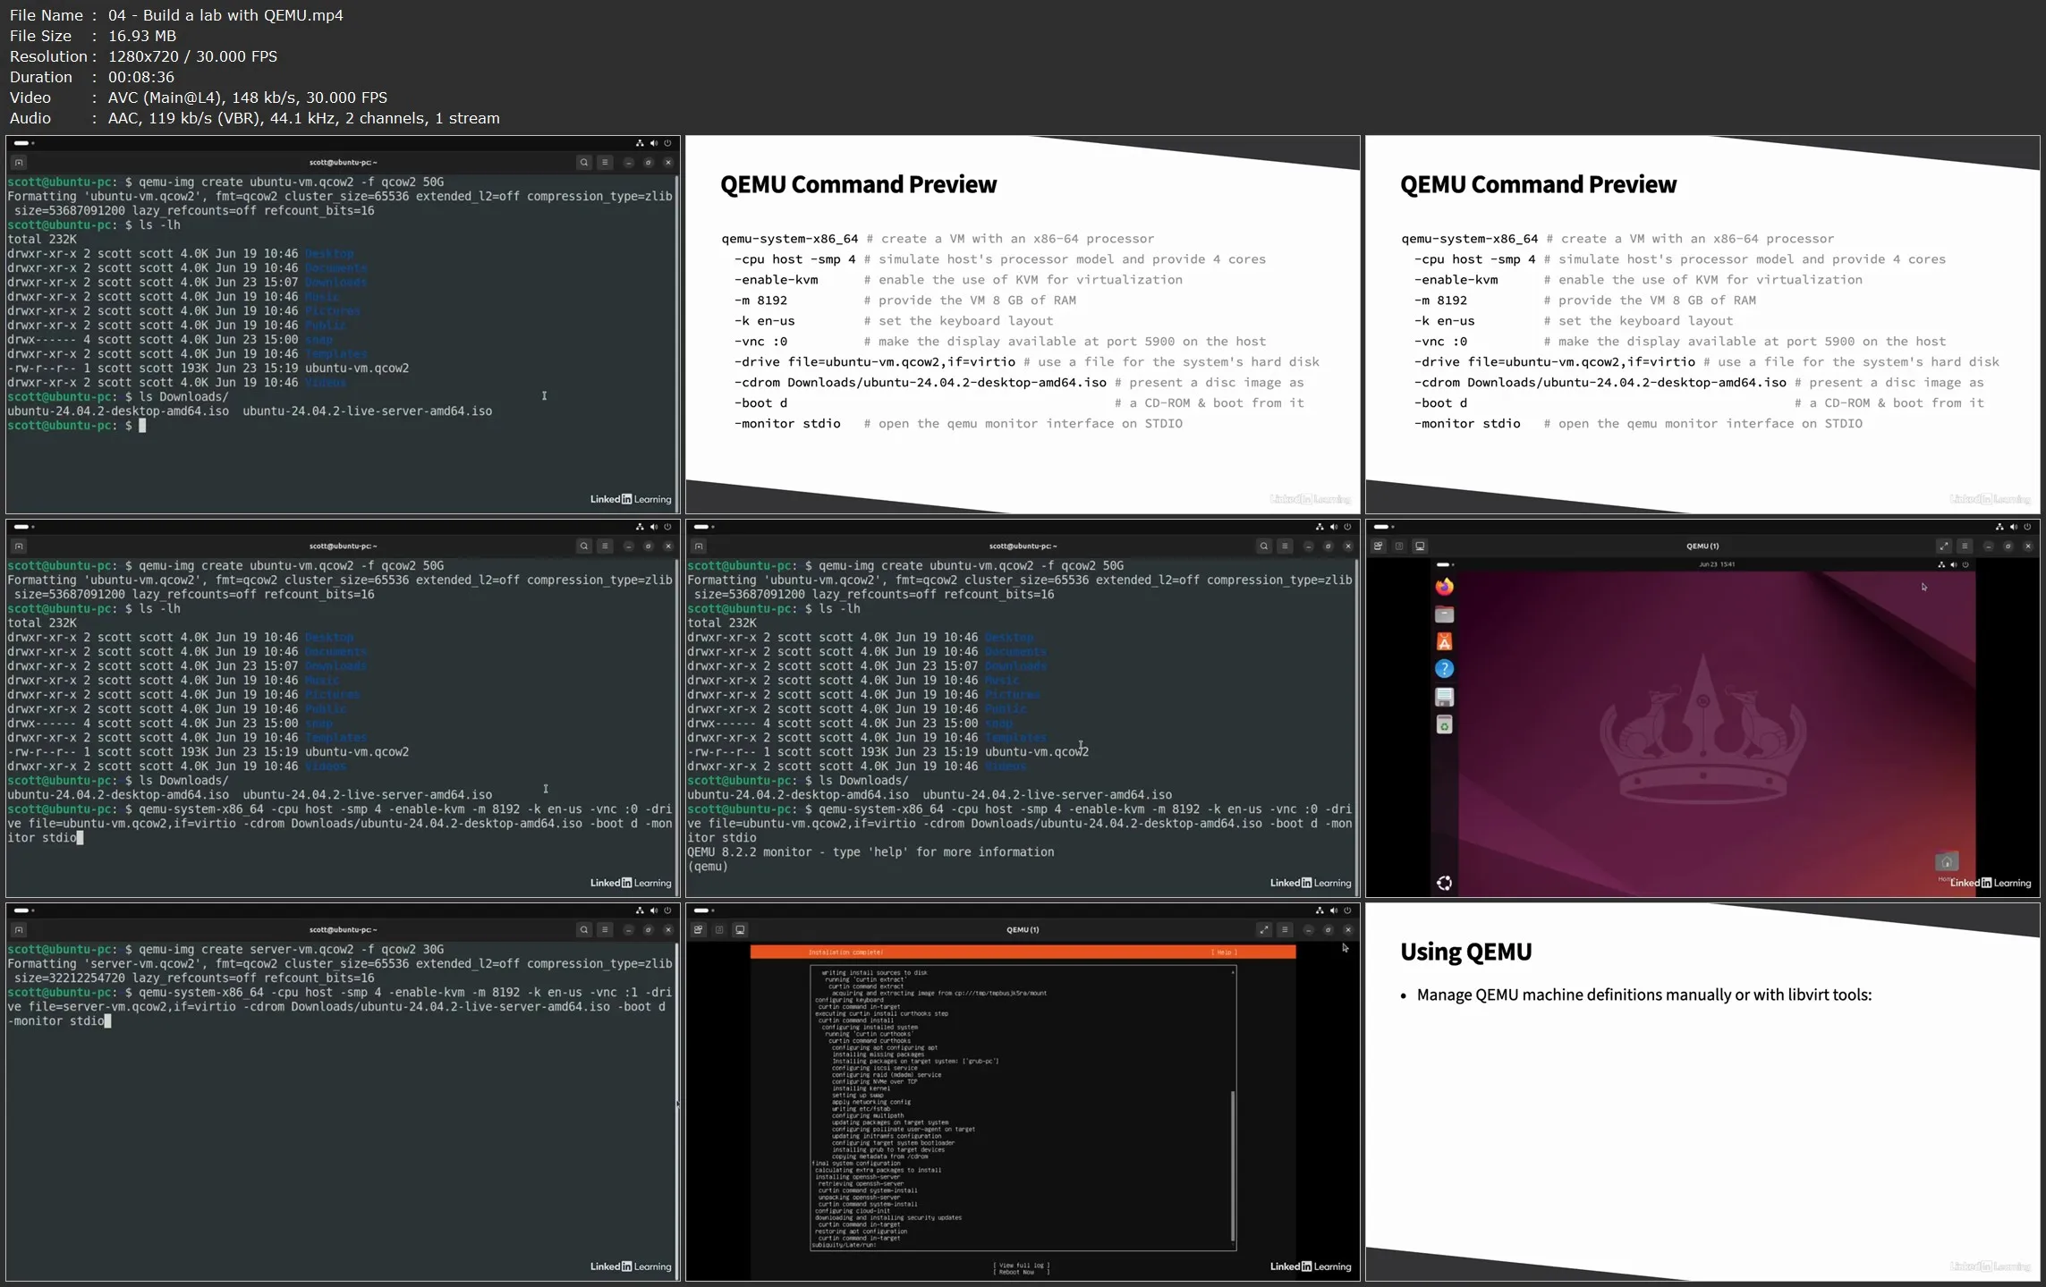The image size is (2046, 1287).
Task: Click the scrollbar in the installer log box
Action: 1233,1167
